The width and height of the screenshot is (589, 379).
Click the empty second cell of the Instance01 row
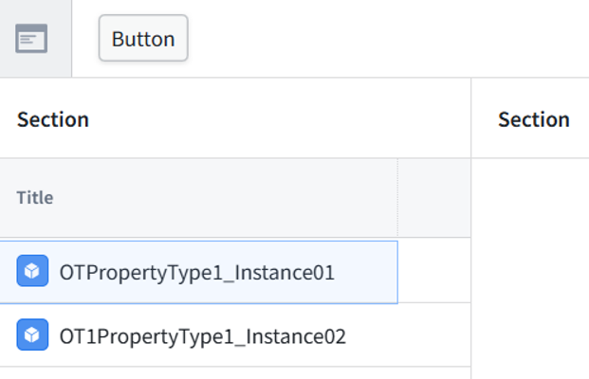click(x=434, y=271)
